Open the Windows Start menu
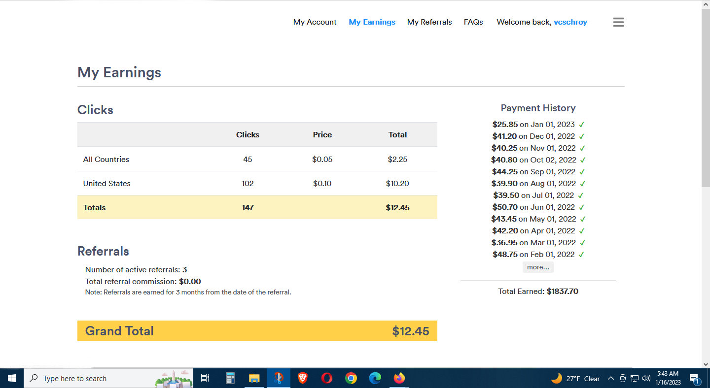Viewport: 710px width, 388px height. point(12,378)
